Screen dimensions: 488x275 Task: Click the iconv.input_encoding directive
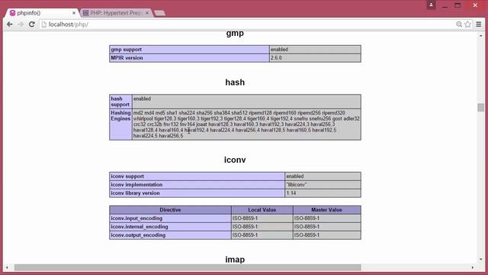click(x=170, y=218)
